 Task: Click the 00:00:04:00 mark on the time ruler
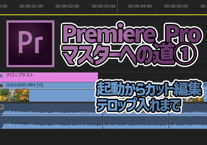pyautogui.click(x=140, y=6)
